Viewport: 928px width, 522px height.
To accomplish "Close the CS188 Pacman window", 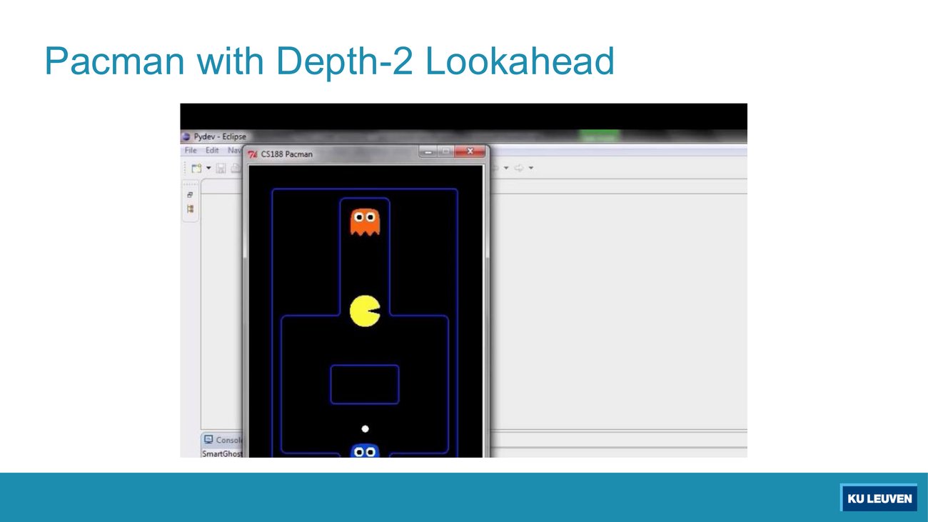I will click(470, 151).
